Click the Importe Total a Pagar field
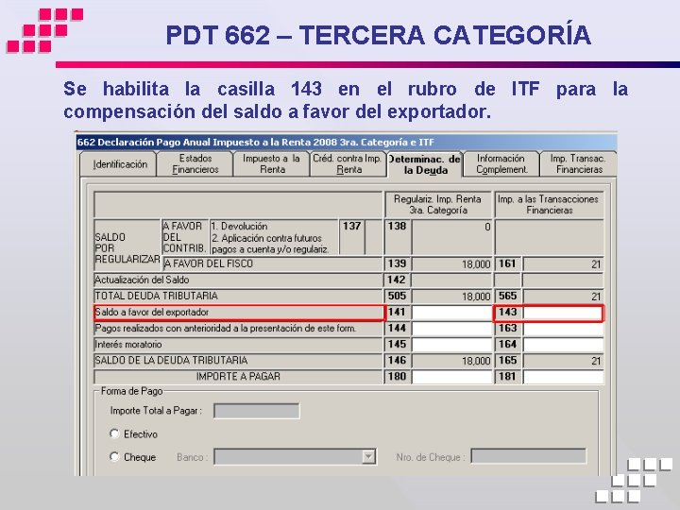The image size is (680, 510). [256, 411]
